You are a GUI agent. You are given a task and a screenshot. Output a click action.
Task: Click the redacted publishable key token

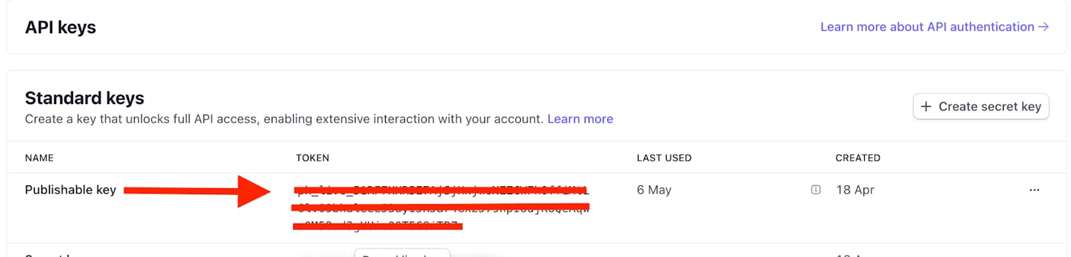pos(442,208)
